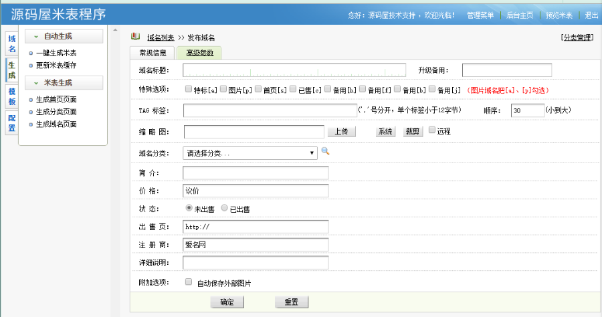Check the 备用[h] checkbox
Viewport: 602px width, 317px height.
click(328, 89)
